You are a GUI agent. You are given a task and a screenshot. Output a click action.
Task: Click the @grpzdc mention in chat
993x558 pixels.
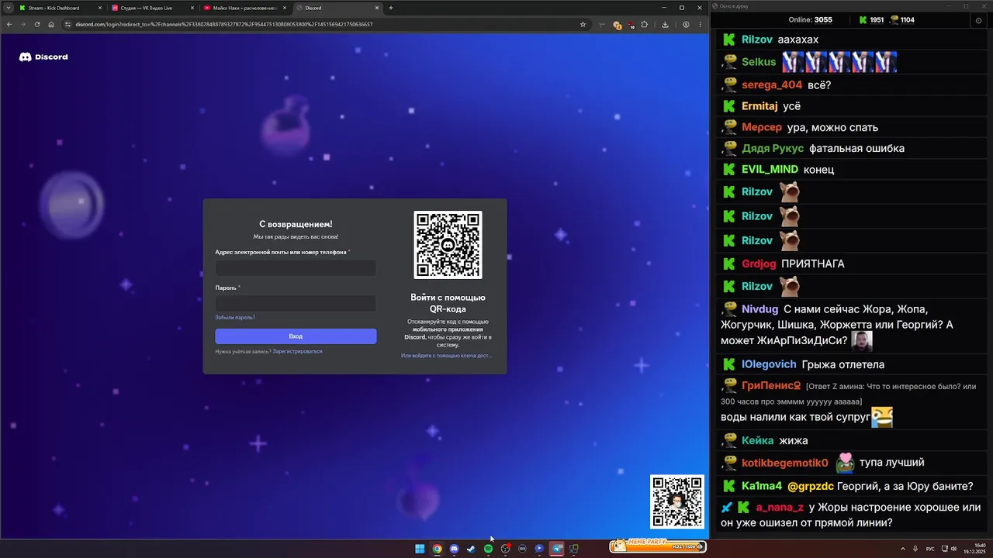point(811,486)
